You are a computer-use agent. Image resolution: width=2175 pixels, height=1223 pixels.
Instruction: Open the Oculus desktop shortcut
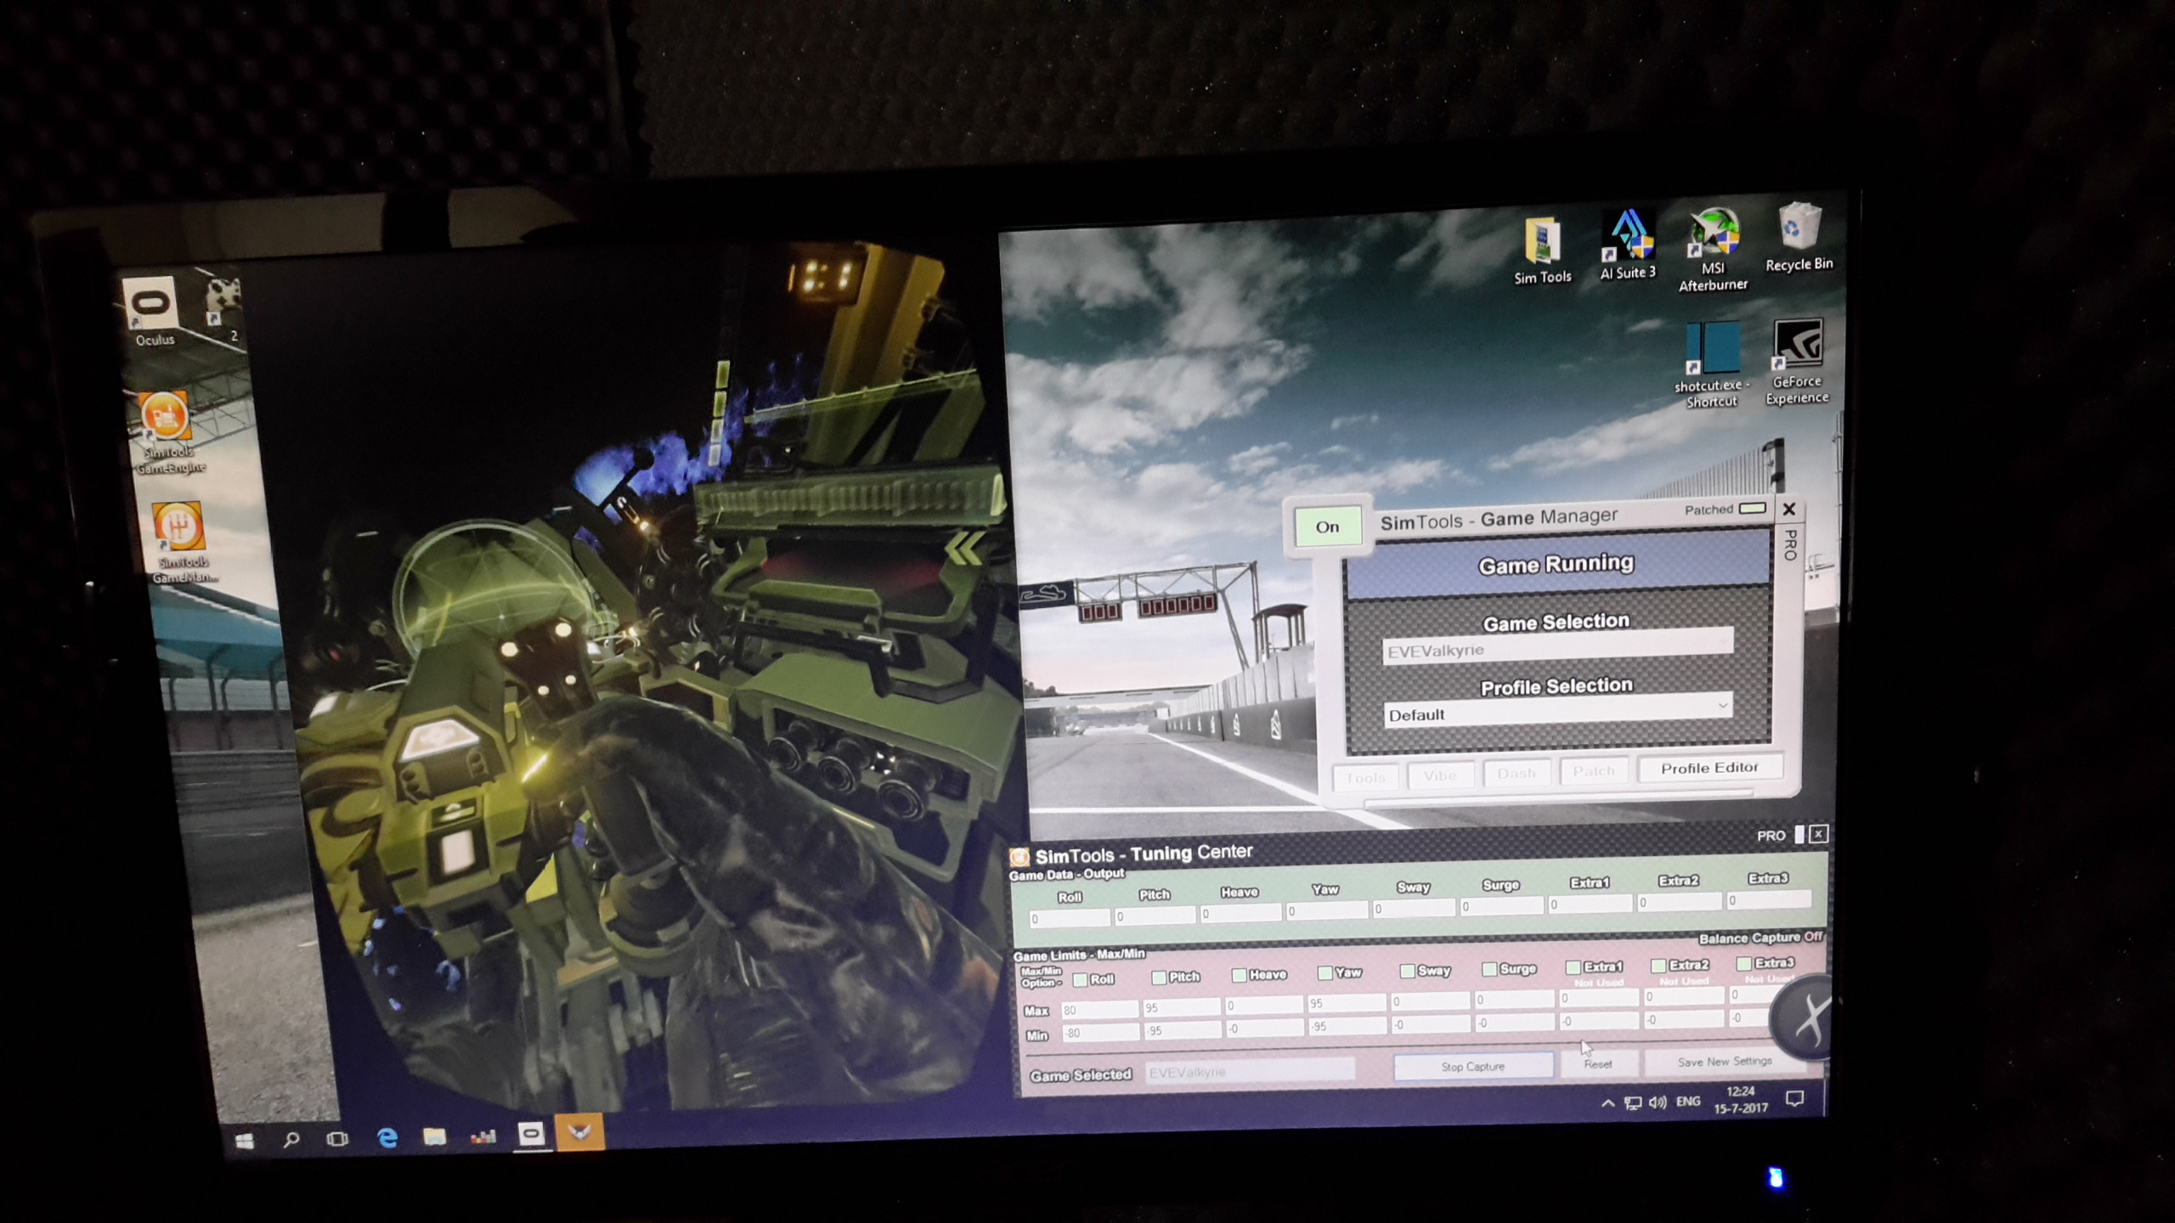click(153, 310)
